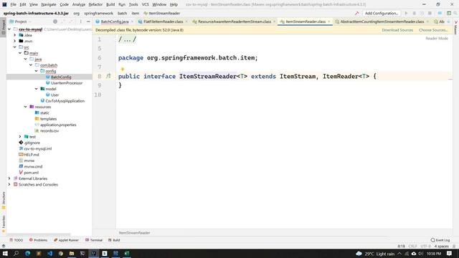
Task: Open the Navigate menu
Action: coord(49,4)
